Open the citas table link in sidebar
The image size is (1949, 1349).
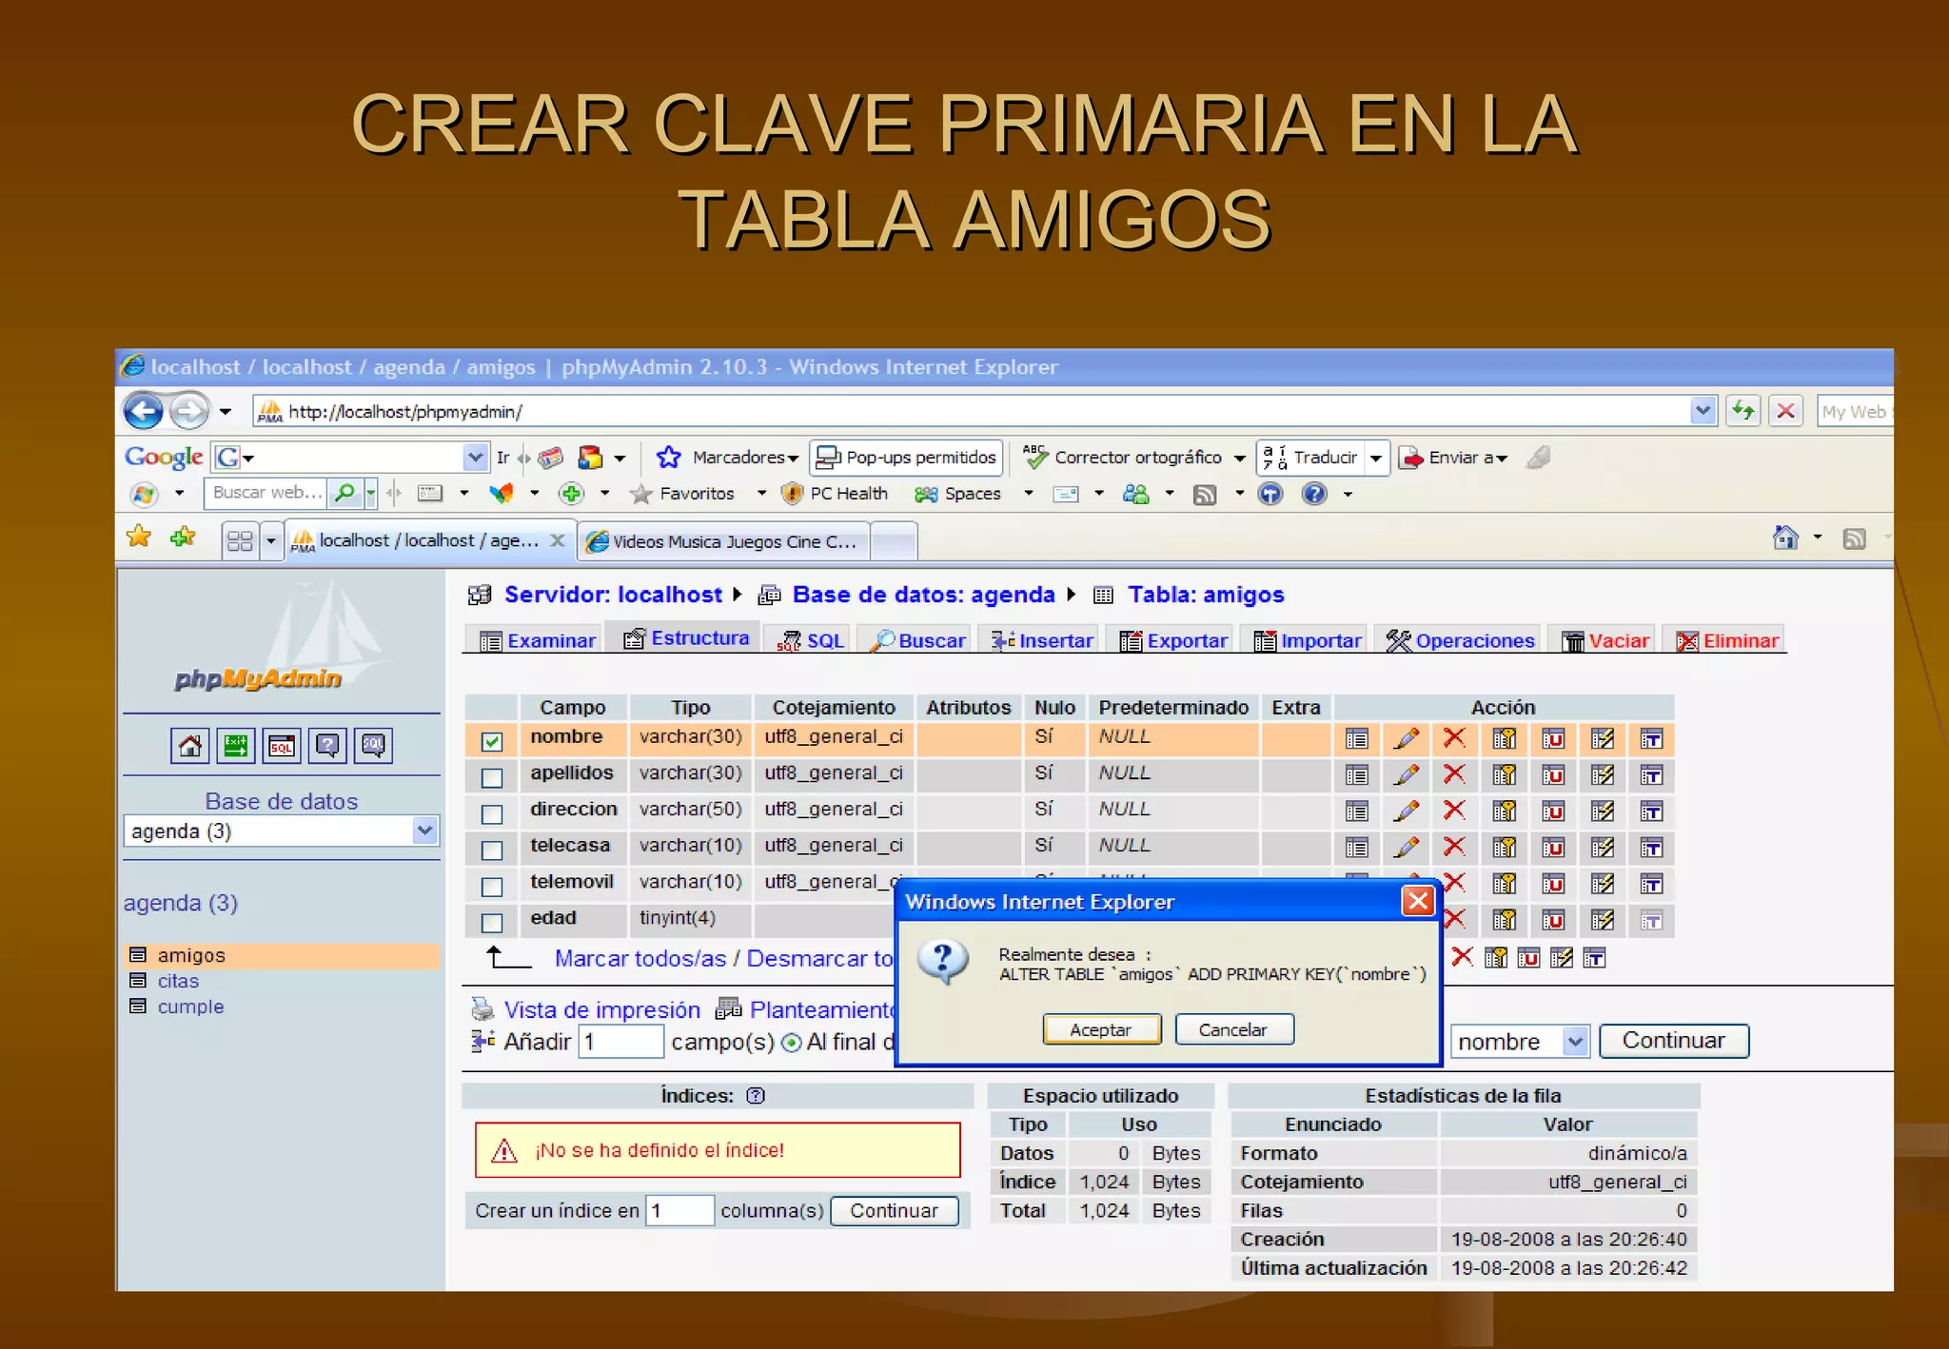point(178,981)
